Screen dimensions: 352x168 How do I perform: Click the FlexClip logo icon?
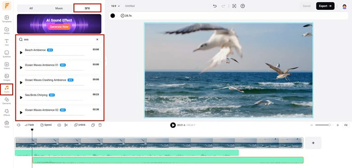[7, 6]
